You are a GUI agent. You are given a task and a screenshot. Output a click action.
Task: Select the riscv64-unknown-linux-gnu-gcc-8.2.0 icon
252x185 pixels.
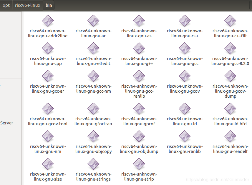(230, 48)
